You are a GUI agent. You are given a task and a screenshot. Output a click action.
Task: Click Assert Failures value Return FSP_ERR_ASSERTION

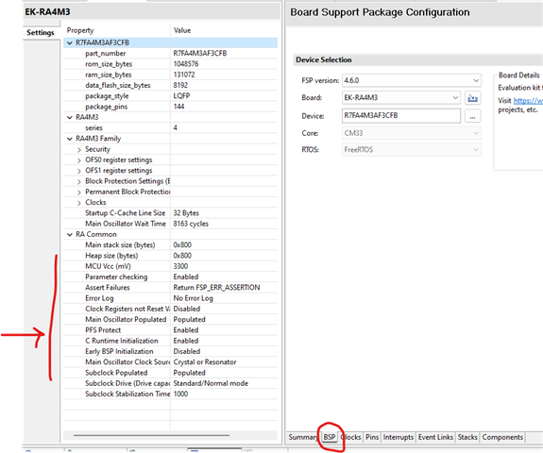click(216, 288)
